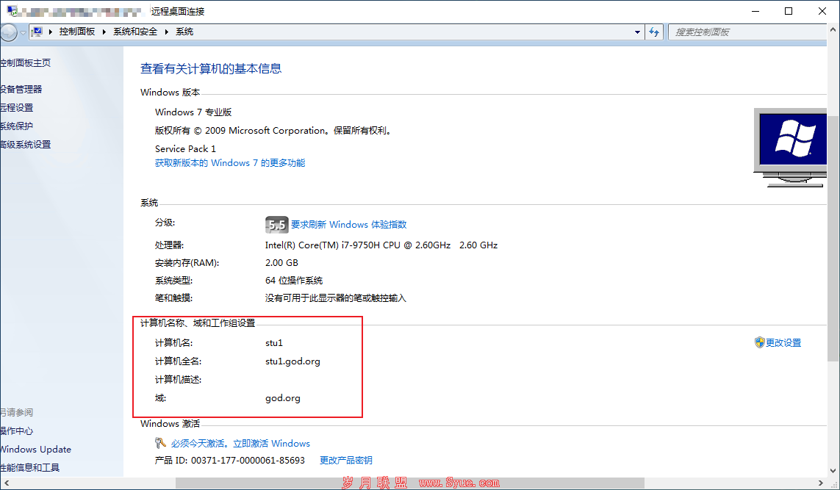This screenshot has height=490, width=840.
Task: Click the computer icon in the address bar
Action: pyautogui.click(x=37, y=32)
